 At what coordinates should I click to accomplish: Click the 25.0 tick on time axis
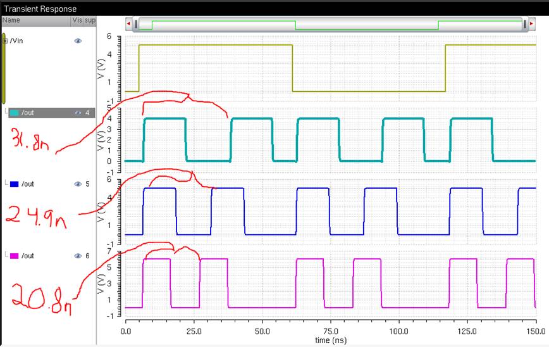(194, 331)
